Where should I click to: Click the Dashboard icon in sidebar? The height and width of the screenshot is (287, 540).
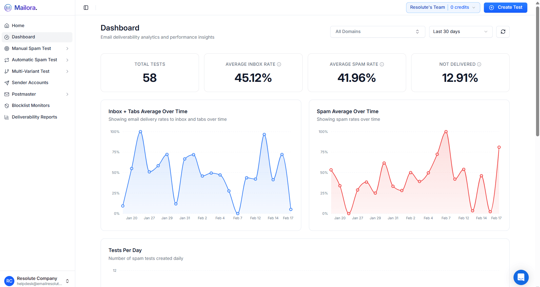click(x=7, y=37)
